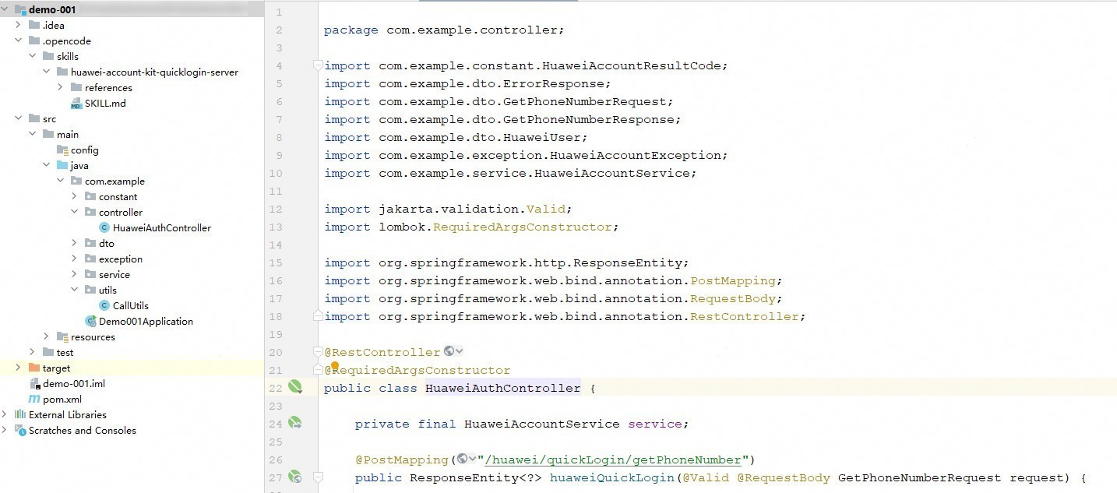
Task: Collapse the demo-001 project root
Action: (5, 9)
